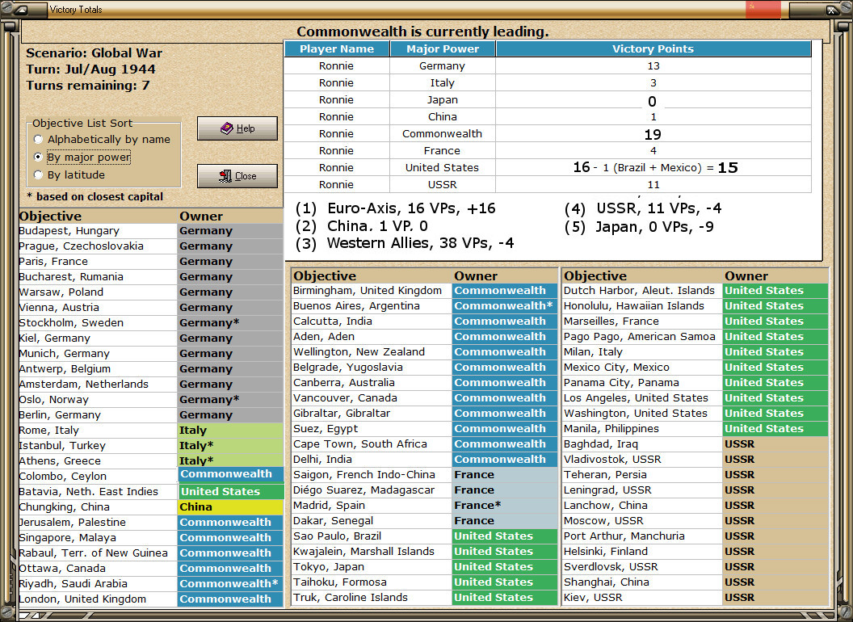
Task: Click the Baghdad, Iraq objective
Action: tap(601, 444)
